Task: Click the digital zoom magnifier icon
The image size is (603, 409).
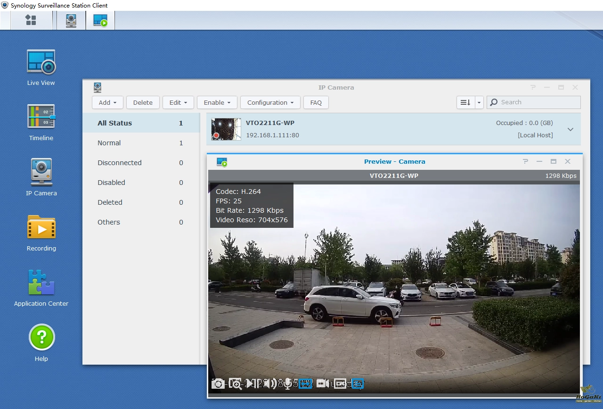Action: (235, 384)
